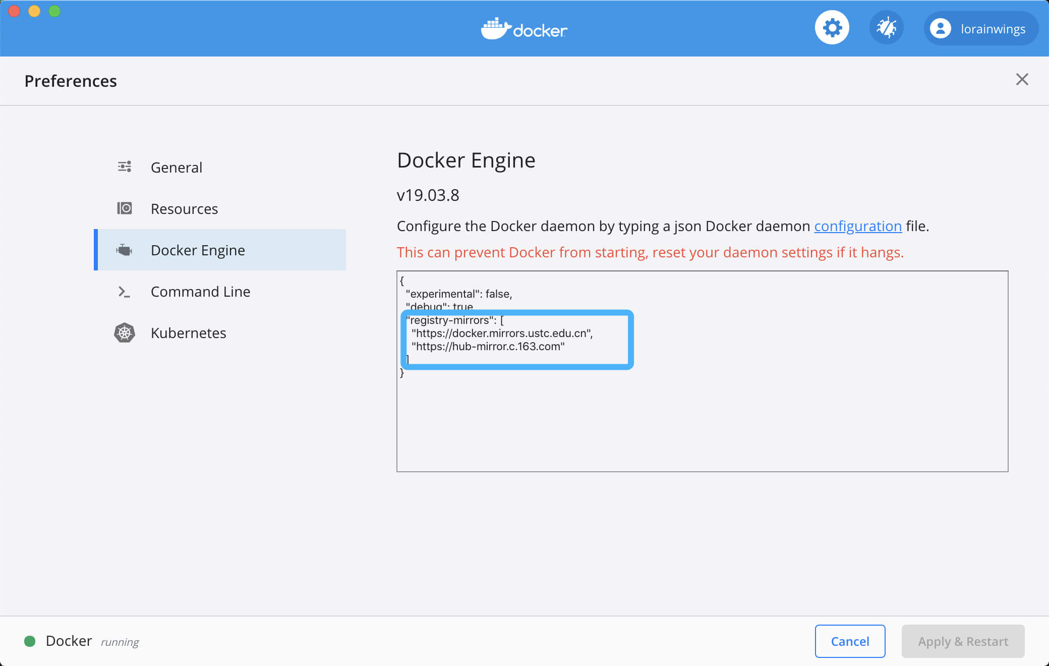
Task: Open the lorainwings account menu
Action: (x=981, y=28)
